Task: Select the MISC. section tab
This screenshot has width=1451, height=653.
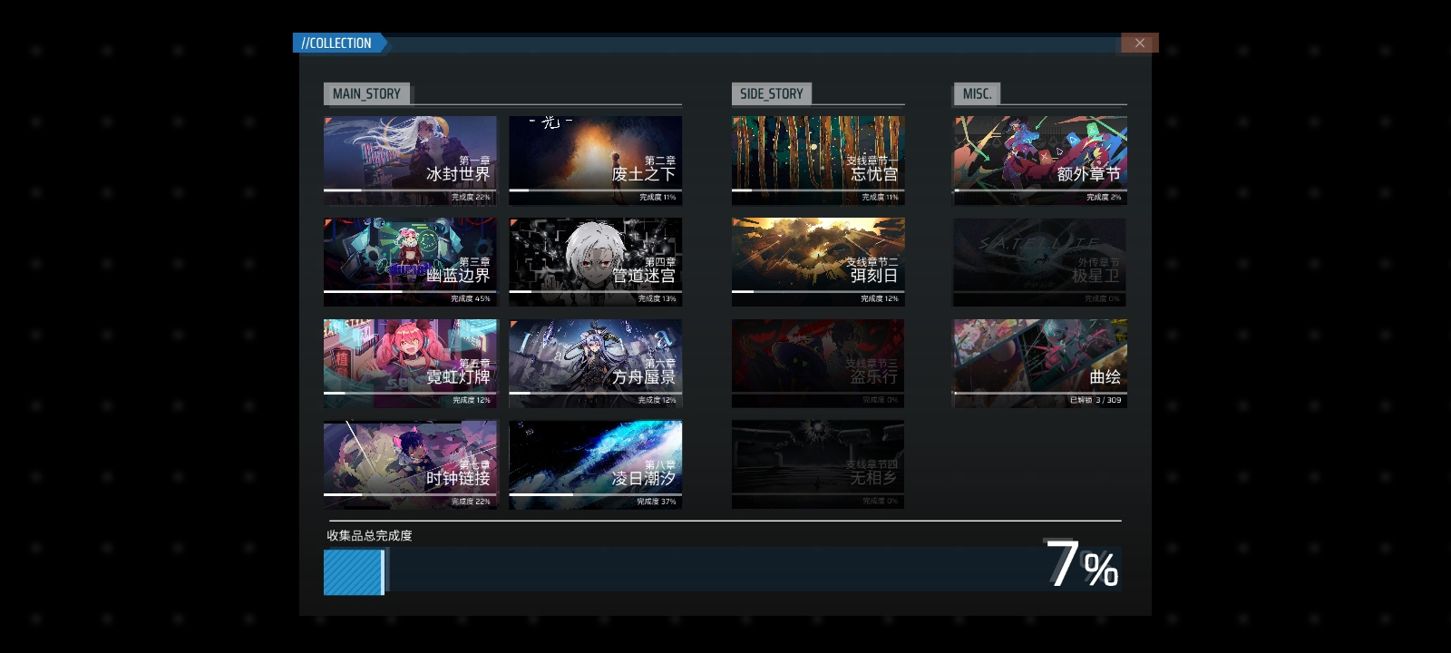Action: point(977,93)
